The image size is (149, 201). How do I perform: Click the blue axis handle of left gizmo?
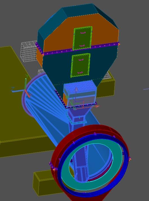pos(18,91)
